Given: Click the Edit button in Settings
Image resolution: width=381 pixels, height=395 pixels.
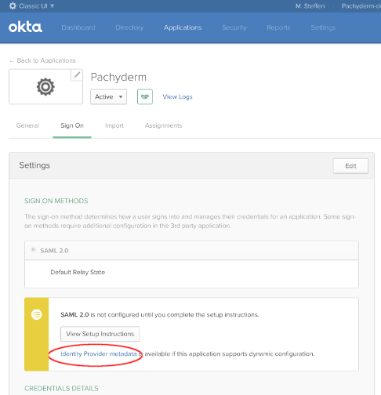Looking at the screenshot, I should (x=350, y=166).
